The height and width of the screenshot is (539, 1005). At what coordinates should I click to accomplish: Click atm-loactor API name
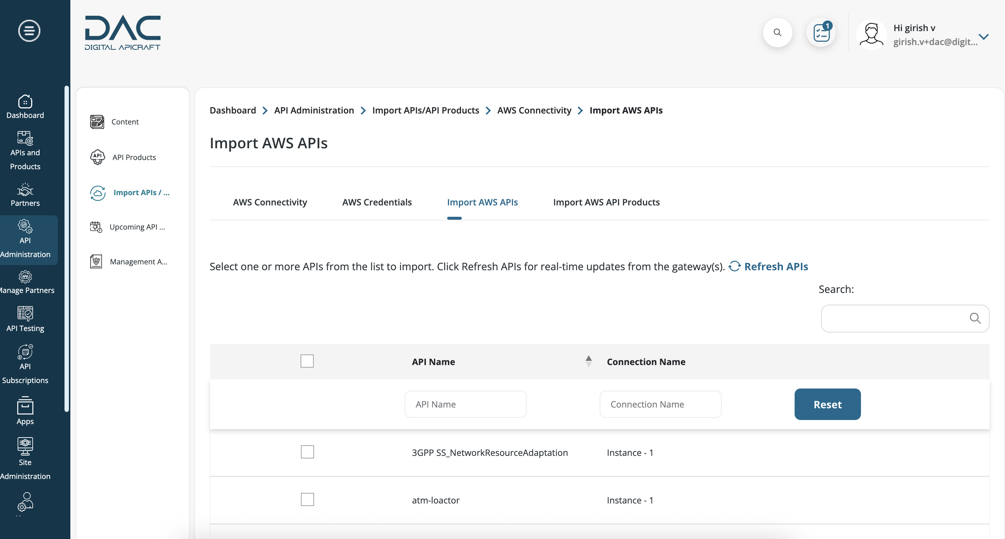click(435, 500)
